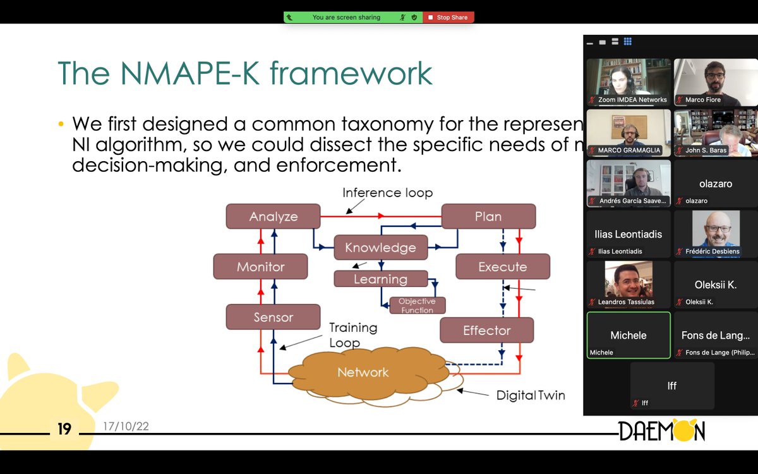Click muted mic icon beside Leandros Tassiulas
758x474 pixels.
593,302
